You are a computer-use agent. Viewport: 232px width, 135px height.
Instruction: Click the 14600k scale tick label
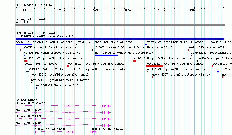tap(27, 10)
